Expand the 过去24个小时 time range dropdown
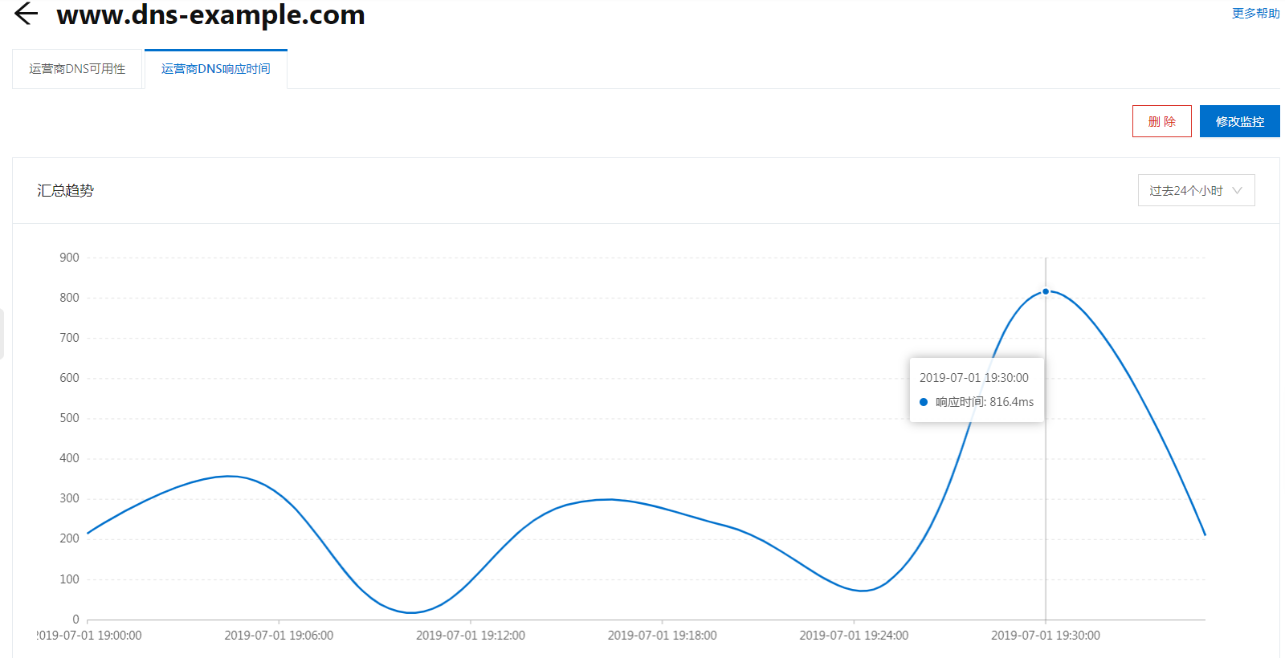Image resolution: width=1285 pixels, height=658 pixels. (1197, 190)
